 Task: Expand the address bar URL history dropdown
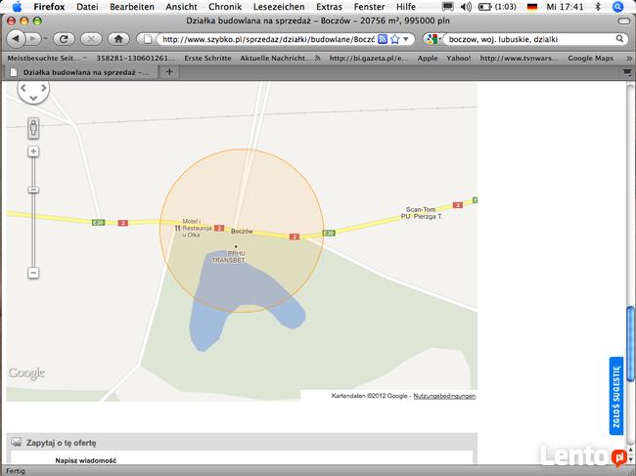coord(407,39)
